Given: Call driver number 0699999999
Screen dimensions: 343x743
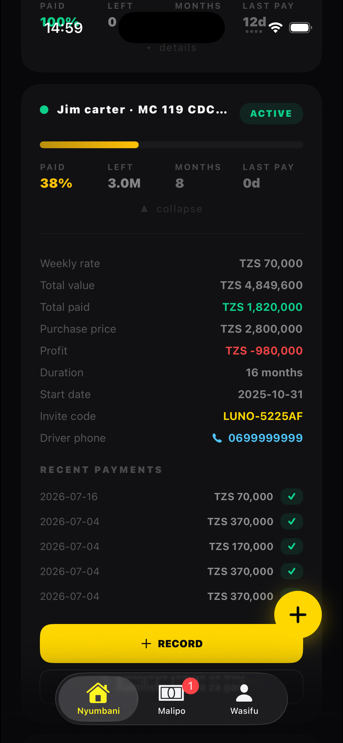Looking at the screenshot, I should point(265,438).
